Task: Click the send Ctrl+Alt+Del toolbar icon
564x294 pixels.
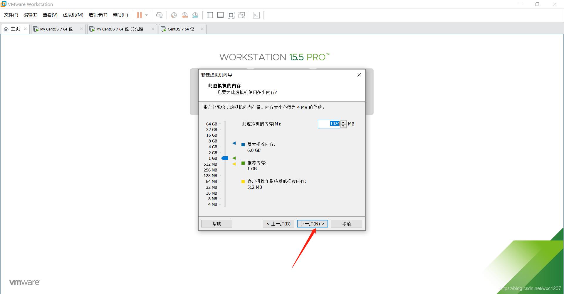Action: click(159, 15)
